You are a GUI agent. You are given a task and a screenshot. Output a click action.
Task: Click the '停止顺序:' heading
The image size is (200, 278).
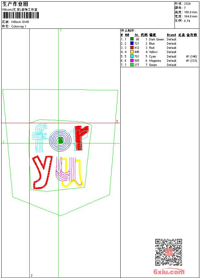pyautogui.click(x=128, y=31)
